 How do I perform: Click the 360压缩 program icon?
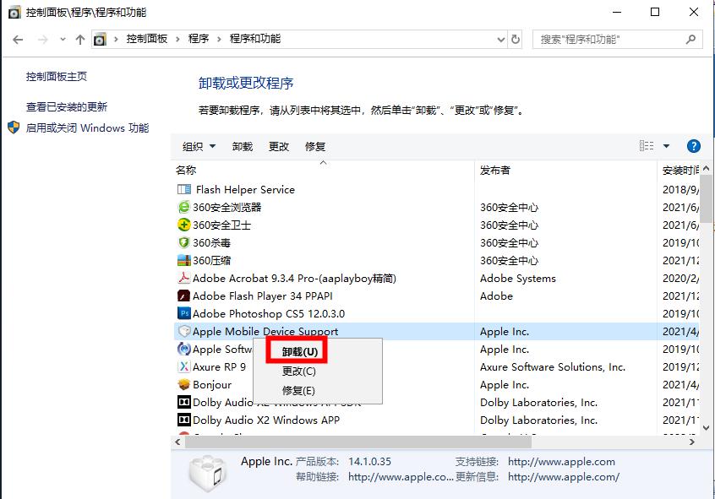click(x=184, y=260)
